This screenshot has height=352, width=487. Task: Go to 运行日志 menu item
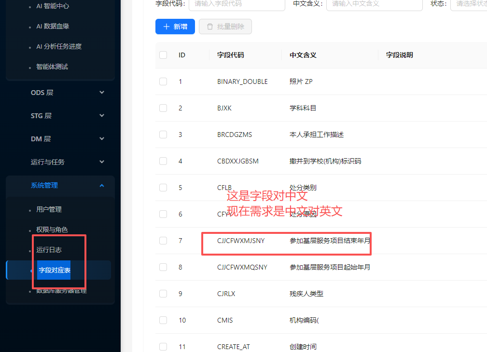49,250
